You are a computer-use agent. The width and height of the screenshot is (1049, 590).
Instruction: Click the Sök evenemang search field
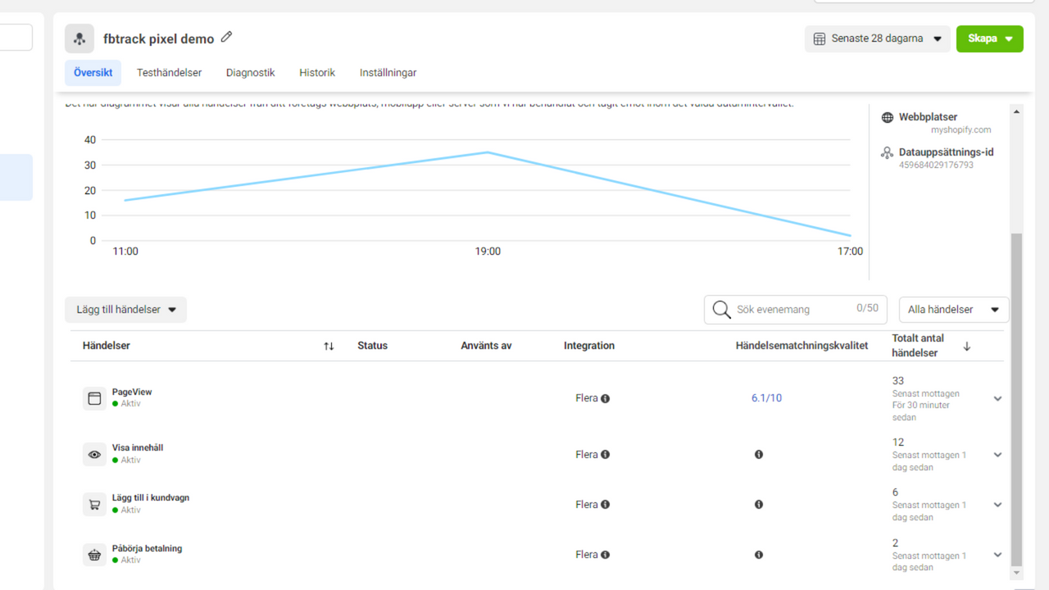point(795,310)
